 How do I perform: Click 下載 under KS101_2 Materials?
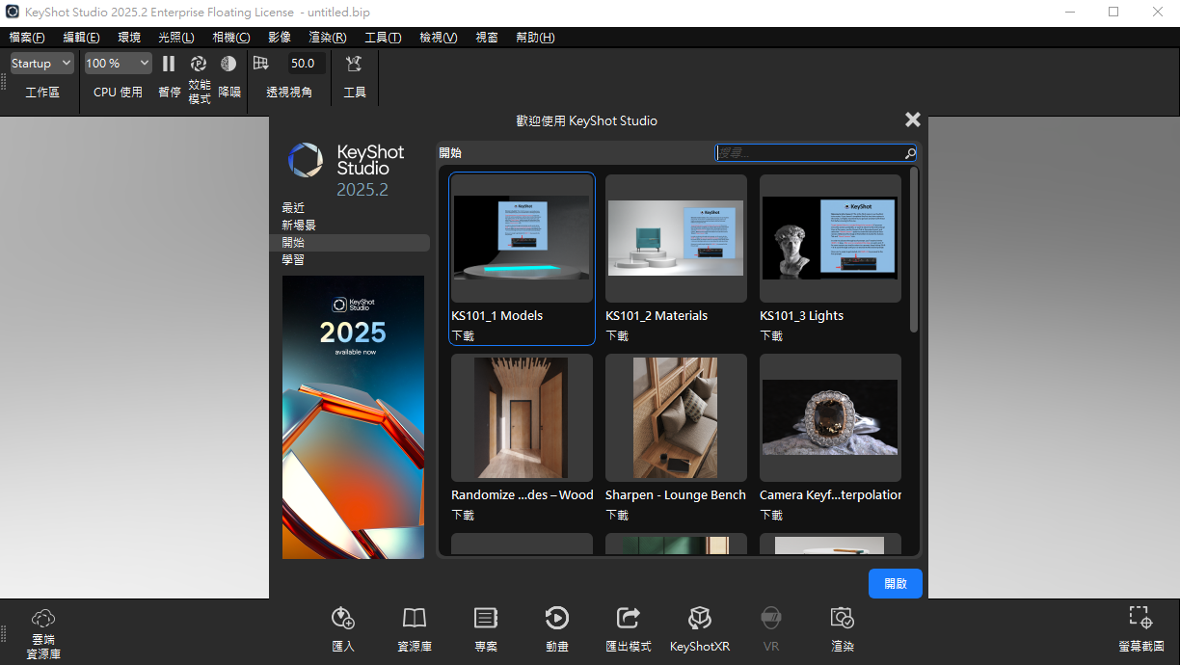(x=617, y=336)
